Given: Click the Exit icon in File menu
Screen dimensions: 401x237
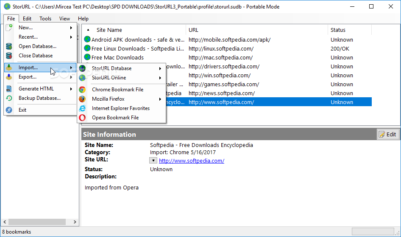Looking at the screenshot, I should pos(9,110).
